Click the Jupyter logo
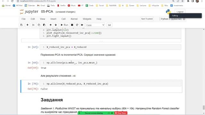The height and width of the screenshot is (115, 205). (x=29, y=11)
